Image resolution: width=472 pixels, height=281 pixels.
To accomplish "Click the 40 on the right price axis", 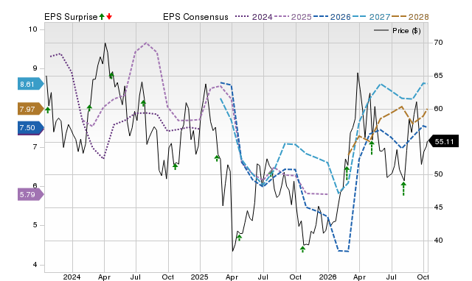I will [x=438, y=241].
